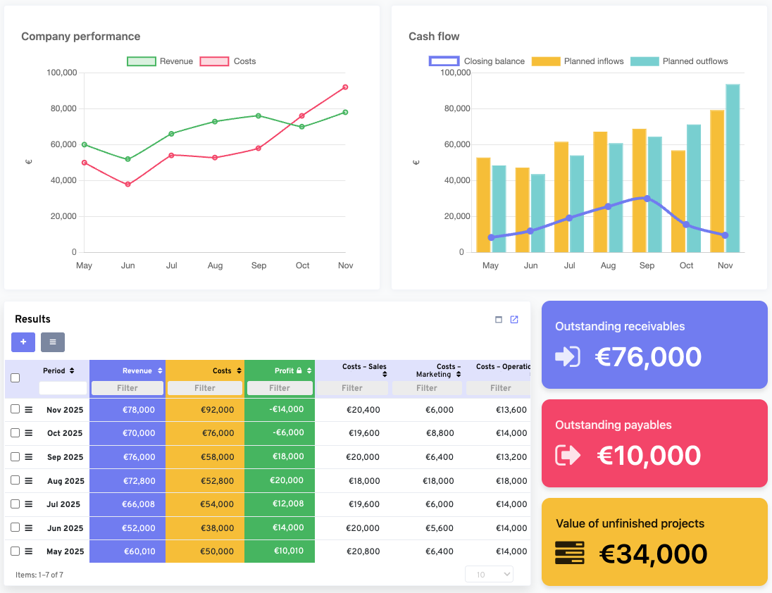Toggle the Planned inflows legend swatch
The height and width of the screenshot is (593, 772).
(x=546, y=61)
